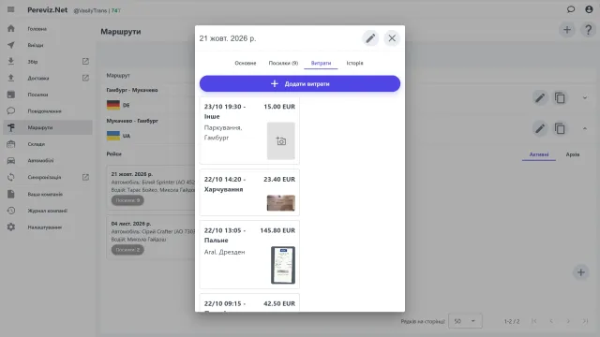The width and height of the screenshot is (600, 337).
Task: Select the Активні tab
Action: [539, 154]
